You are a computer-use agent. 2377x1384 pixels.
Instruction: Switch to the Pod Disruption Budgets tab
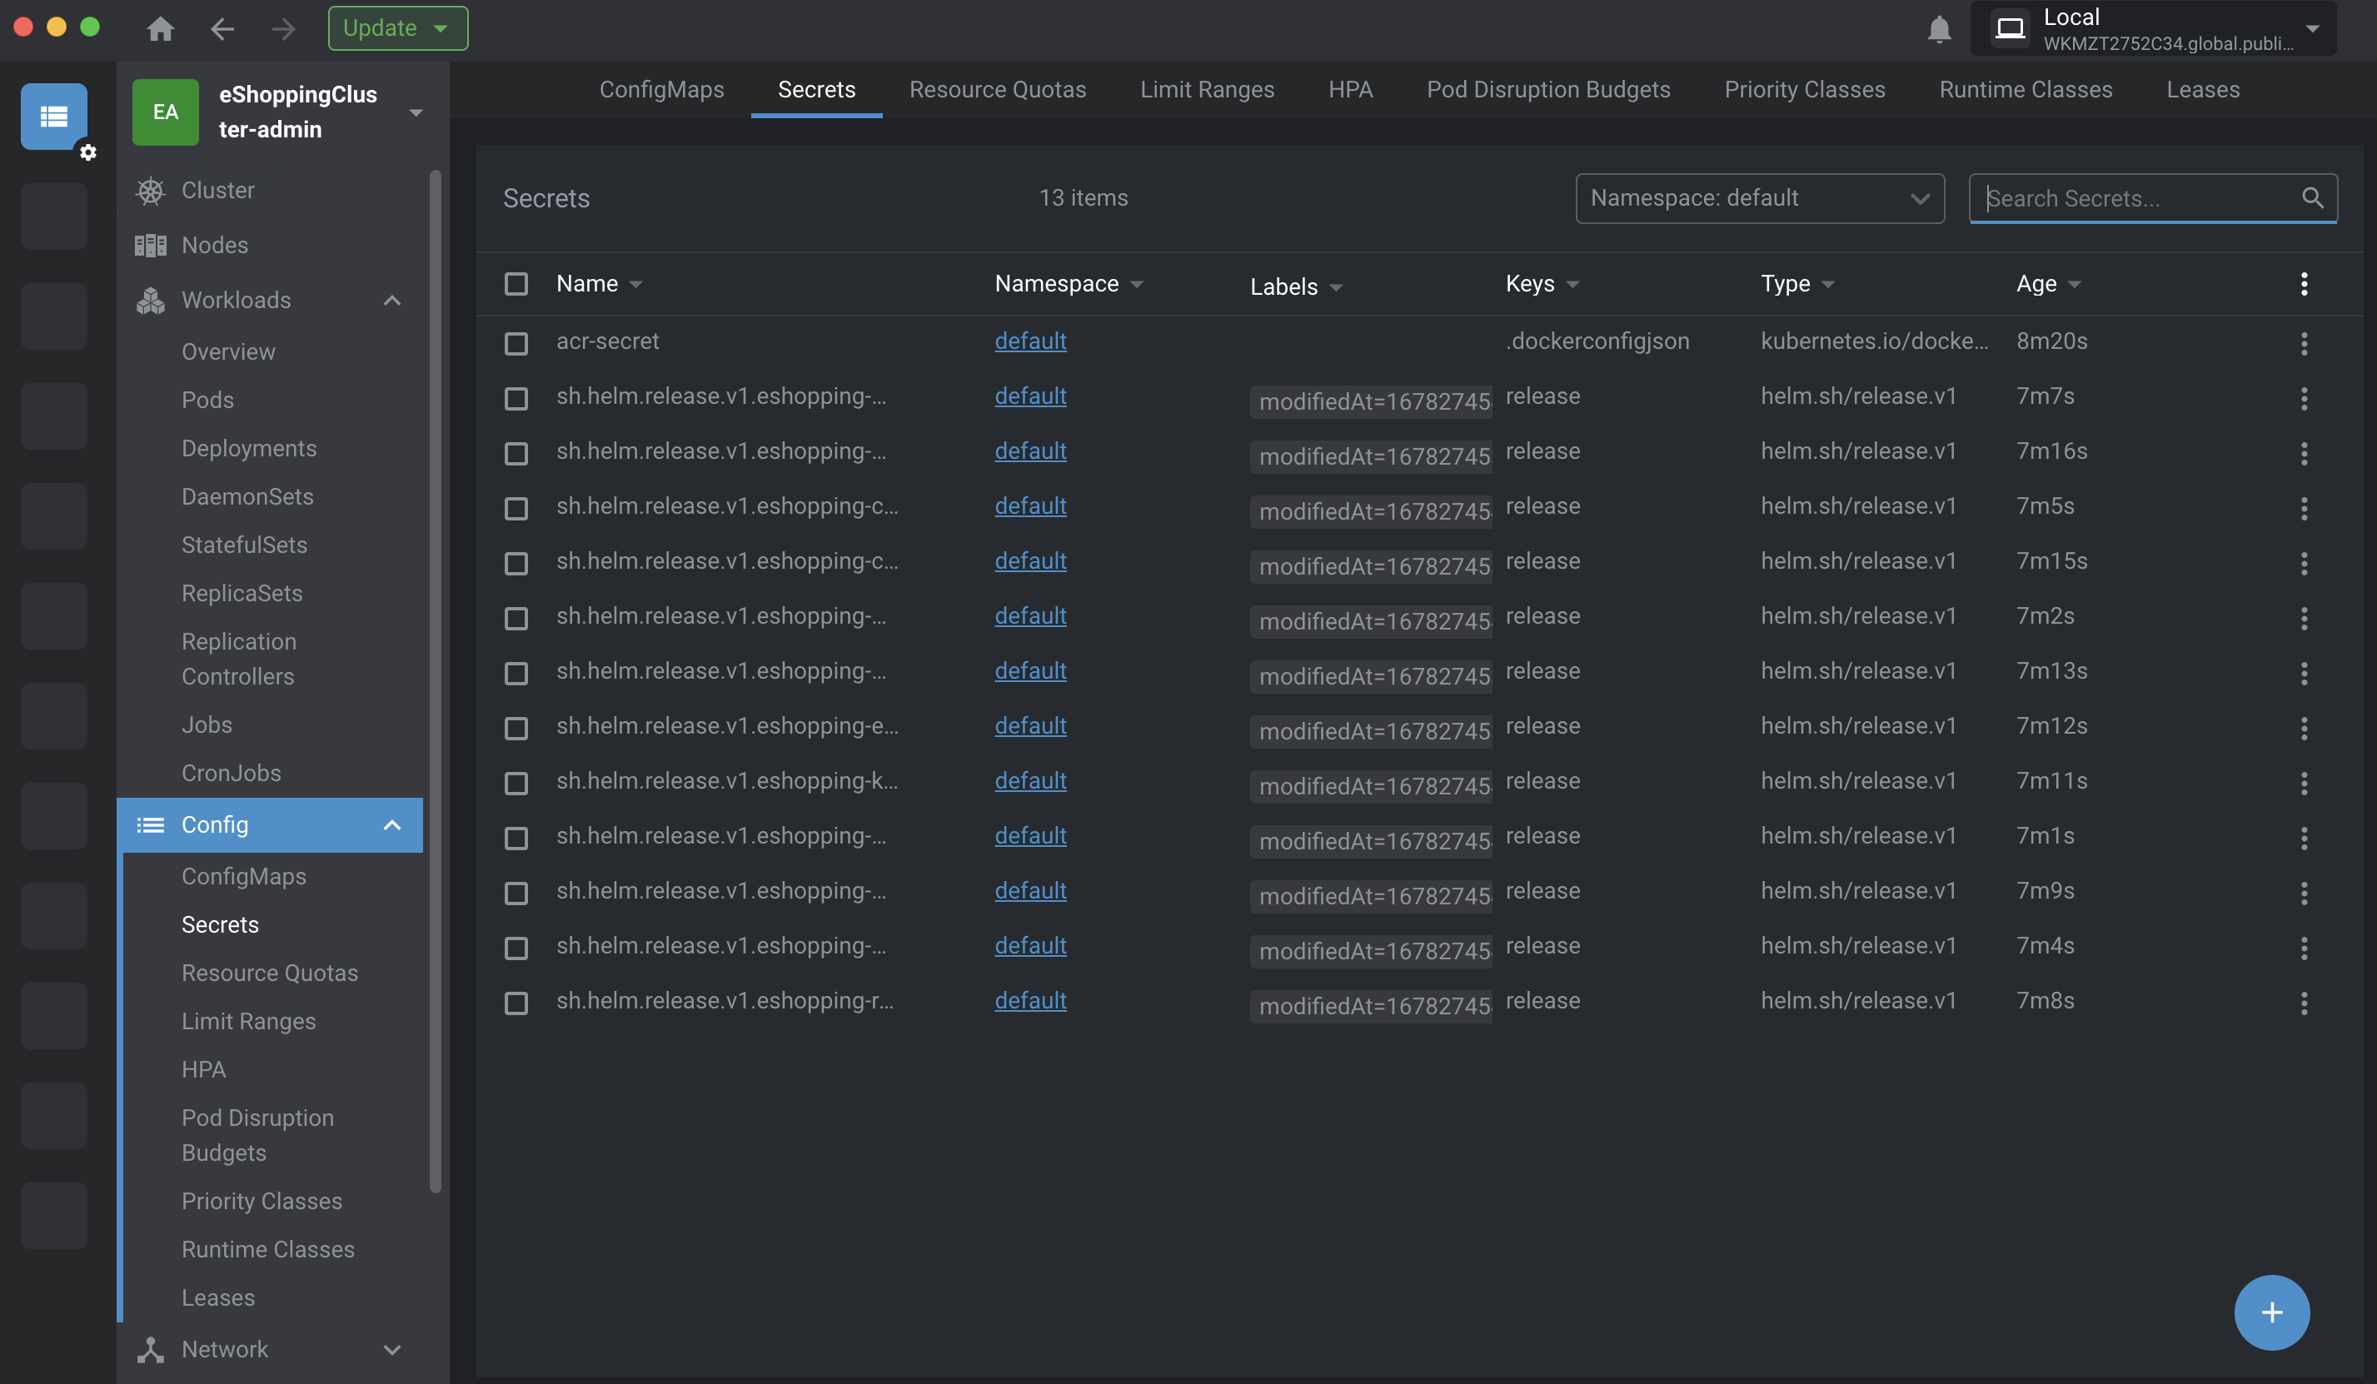pos(1547,90)
